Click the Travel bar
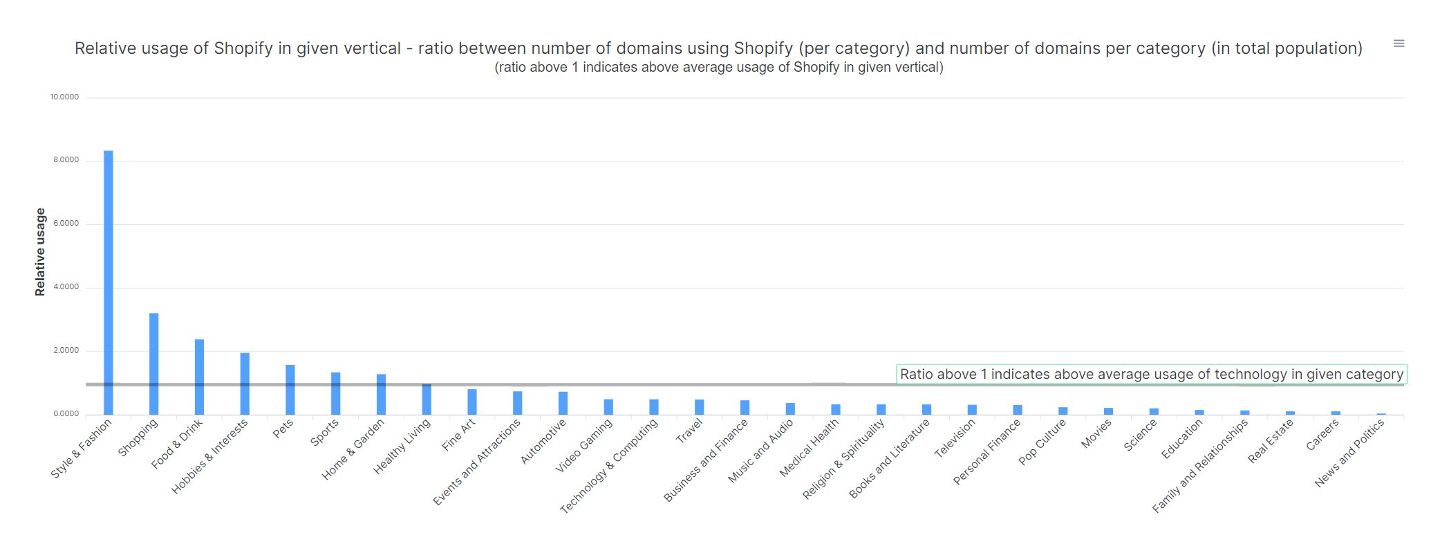The height and width of the screenshot is (539, 1431). pos(700,407)
